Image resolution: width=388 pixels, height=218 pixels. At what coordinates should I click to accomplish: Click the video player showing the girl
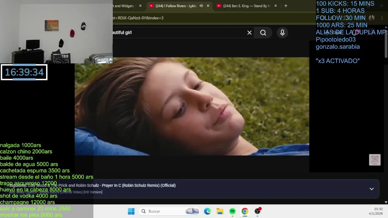tap(192, 106)
